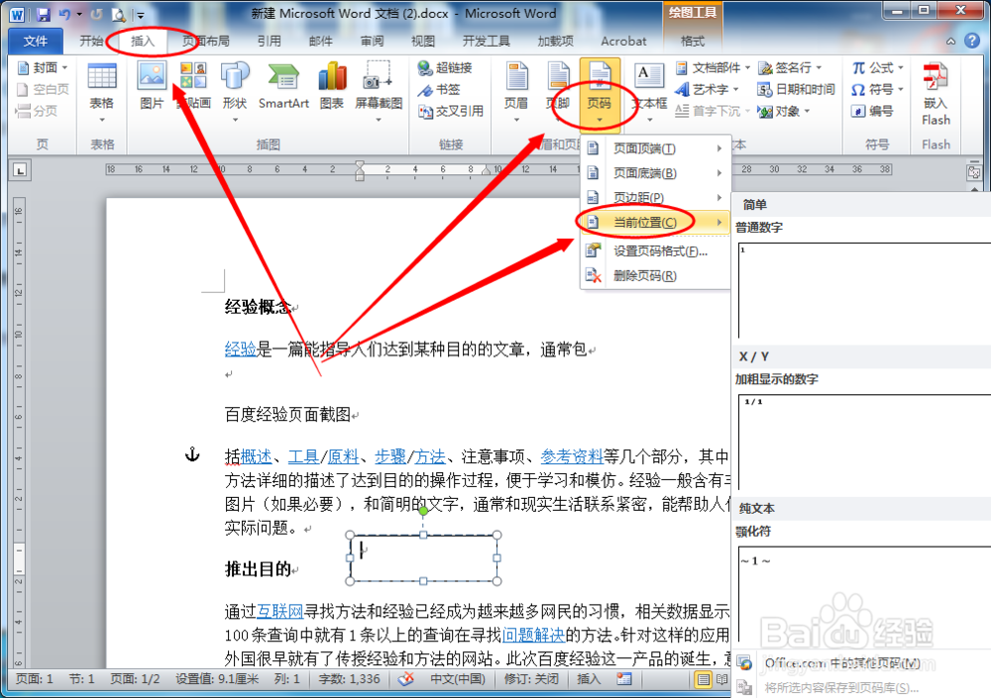Insert WordArt text
This screenshot has height=698, width=991.
pos(706,90)
